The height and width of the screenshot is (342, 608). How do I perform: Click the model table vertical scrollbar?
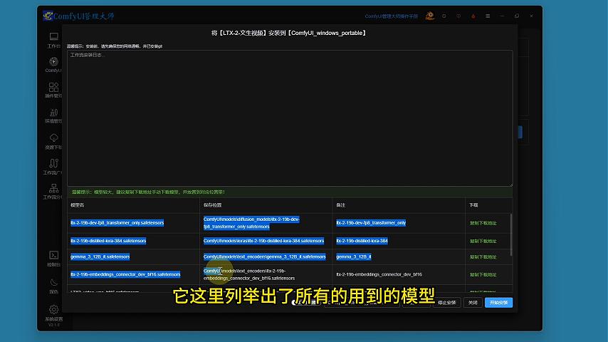pos(511,235)
